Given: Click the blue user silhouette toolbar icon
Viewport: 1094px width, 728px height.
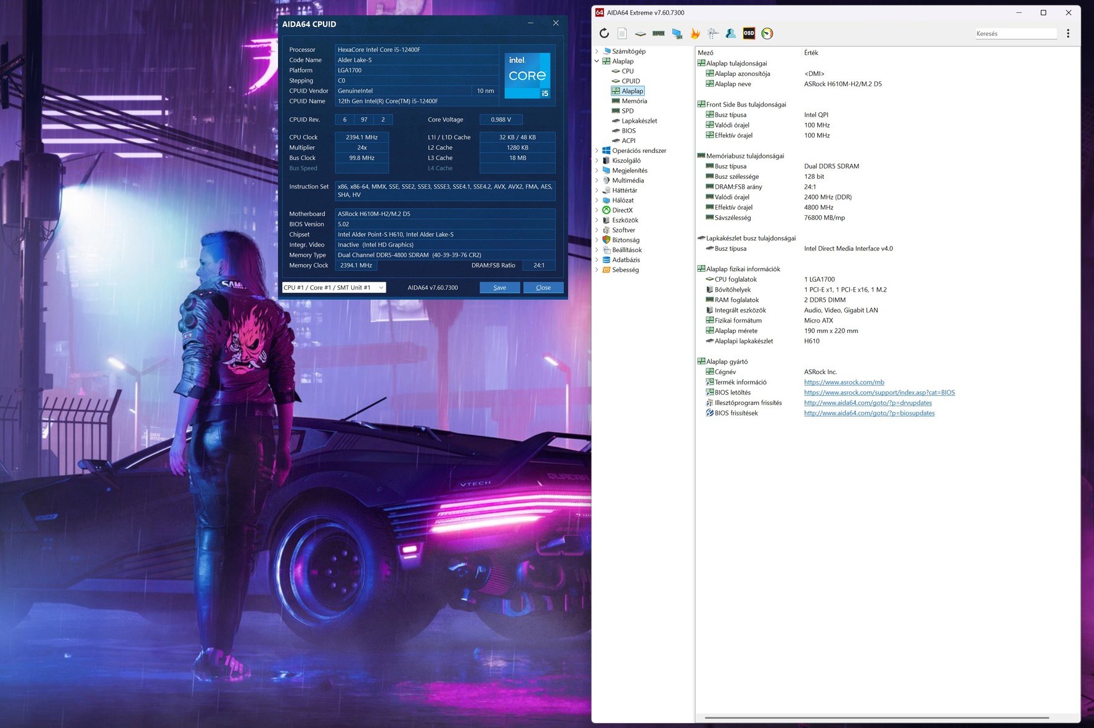Looking at the screenshot, I should click(731, 33).
